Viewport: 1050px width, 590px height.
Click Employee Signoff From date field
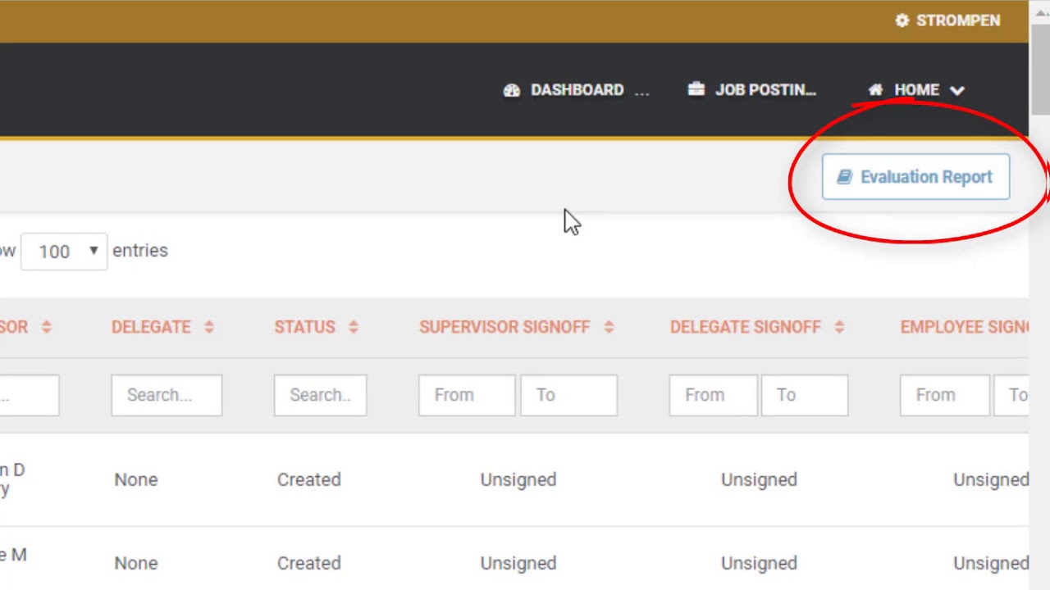click(945, 395)
